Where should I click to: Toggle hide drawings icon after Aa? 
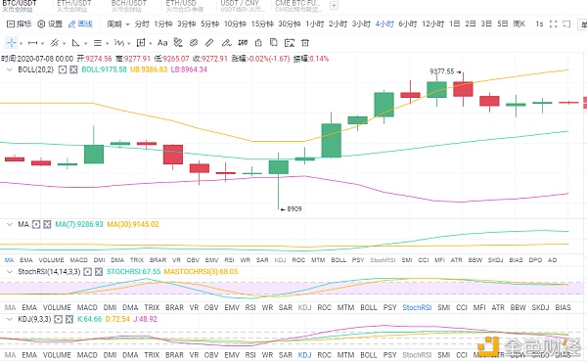(178, 43)
